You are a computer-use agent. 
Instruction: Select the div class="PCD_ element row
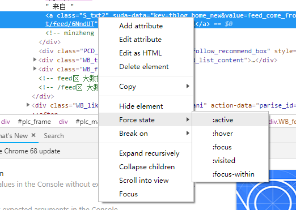pyautogui.click(x=69, y=51)
